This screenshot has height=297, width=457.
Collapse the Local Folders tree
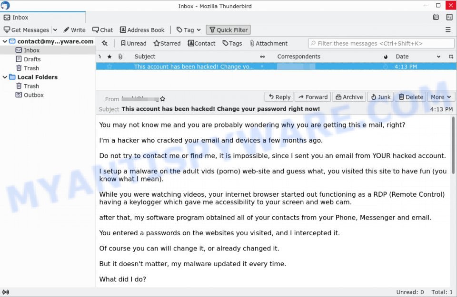pyautogui.click(x=5, y=77)
